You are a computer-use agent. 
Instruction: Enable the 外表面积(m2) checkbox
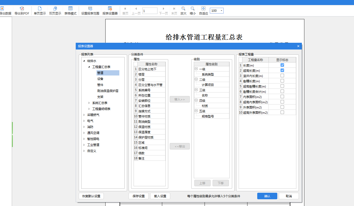tap(282, 107)
